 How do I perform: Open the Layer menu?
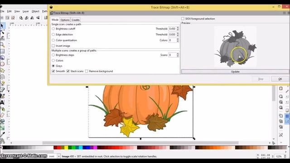click(26, 11)
